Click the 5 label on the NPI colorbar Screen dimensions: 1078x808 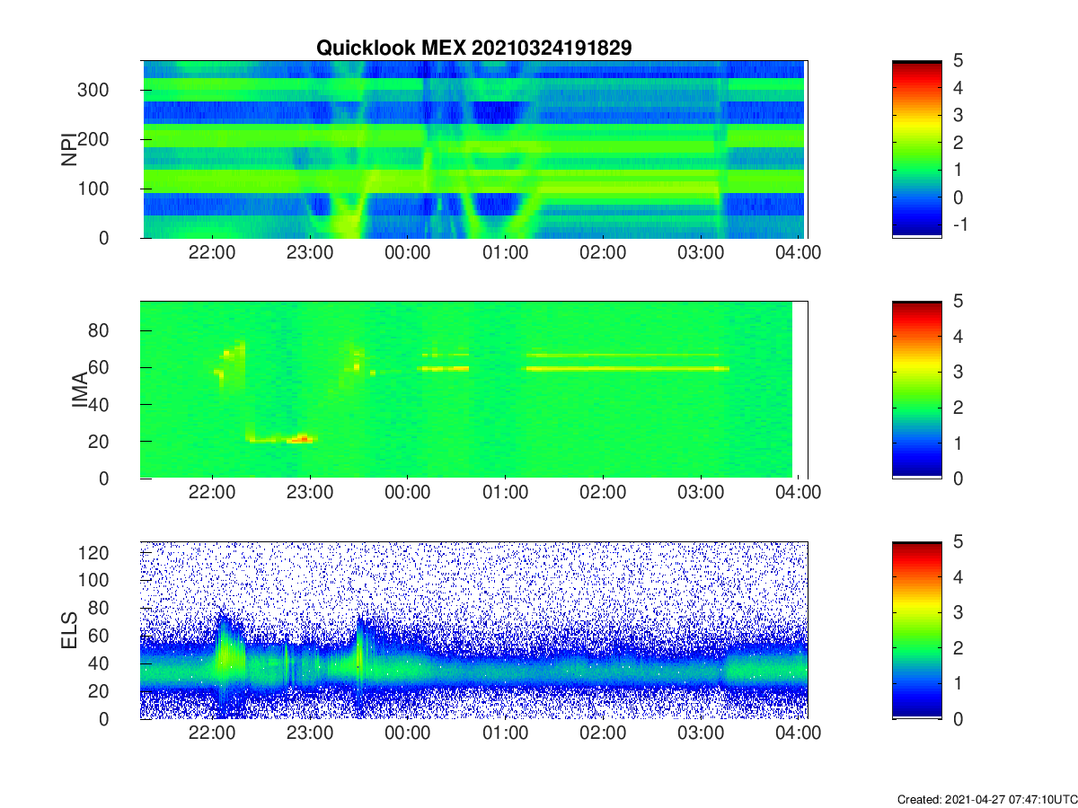pyautogui.click(x=958, y=61)
